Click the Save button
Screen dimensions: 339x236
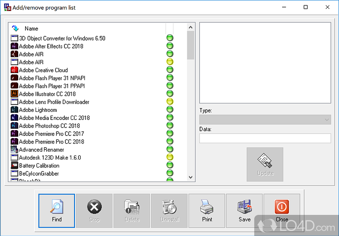(x=245, y=211)
